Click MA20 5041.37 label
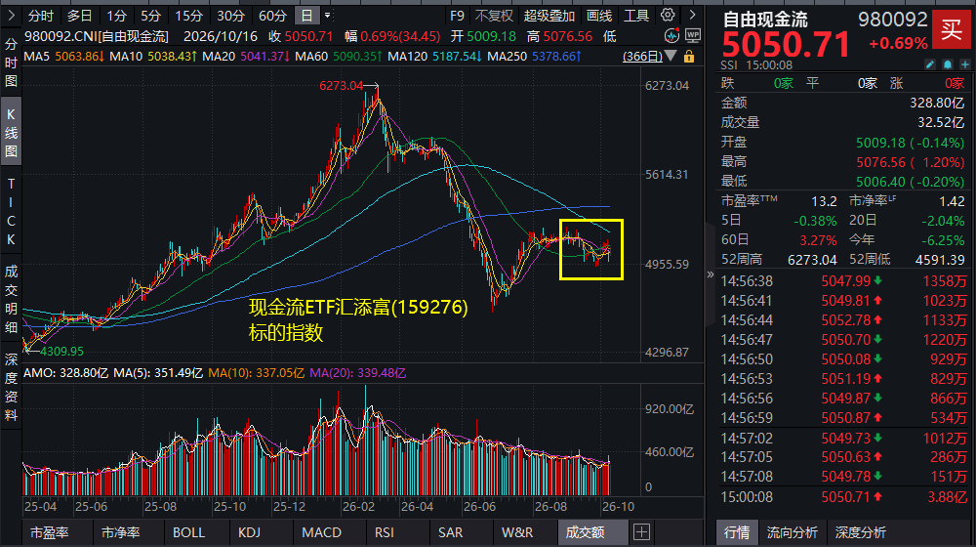 (246, 57)
